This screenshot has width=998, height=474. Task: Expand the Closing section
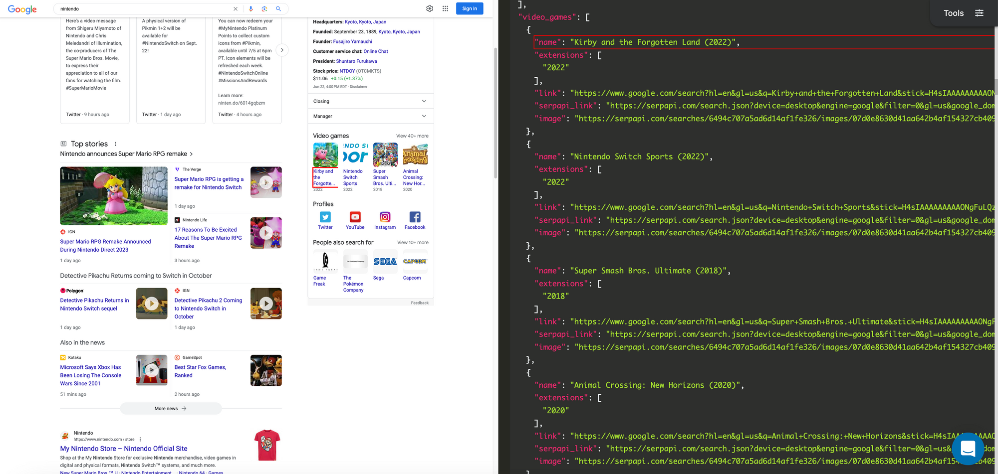370,101
